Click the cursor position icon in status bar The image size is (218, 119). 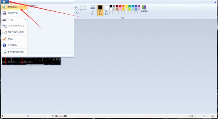point(3,116)
